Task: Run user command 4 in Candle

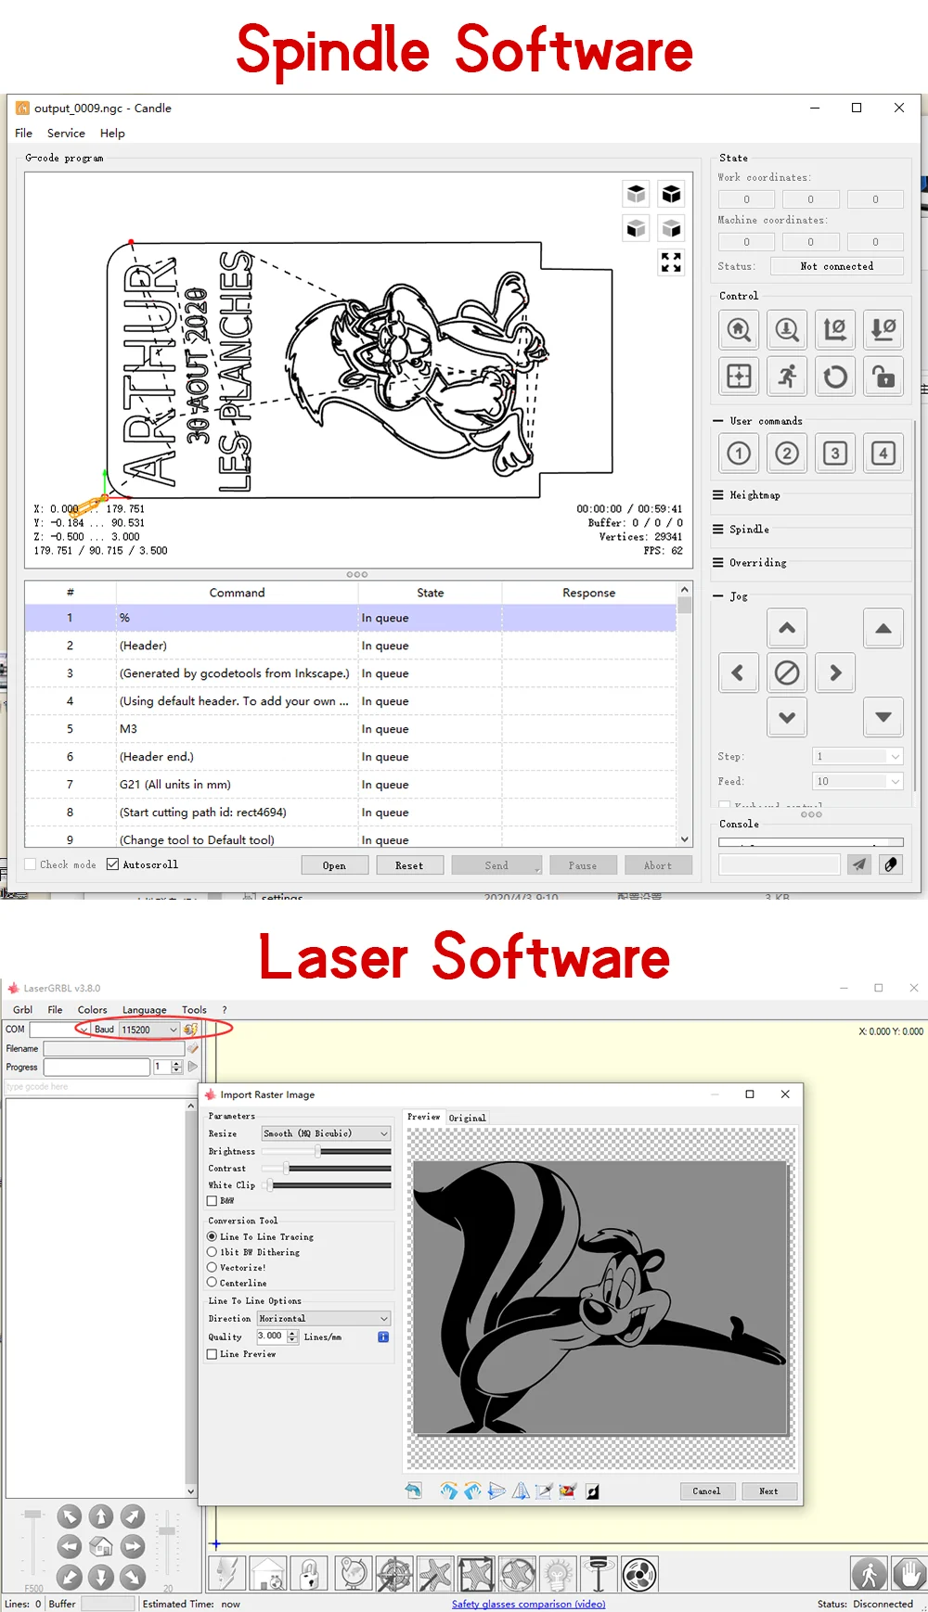Action: coord(883,454)
